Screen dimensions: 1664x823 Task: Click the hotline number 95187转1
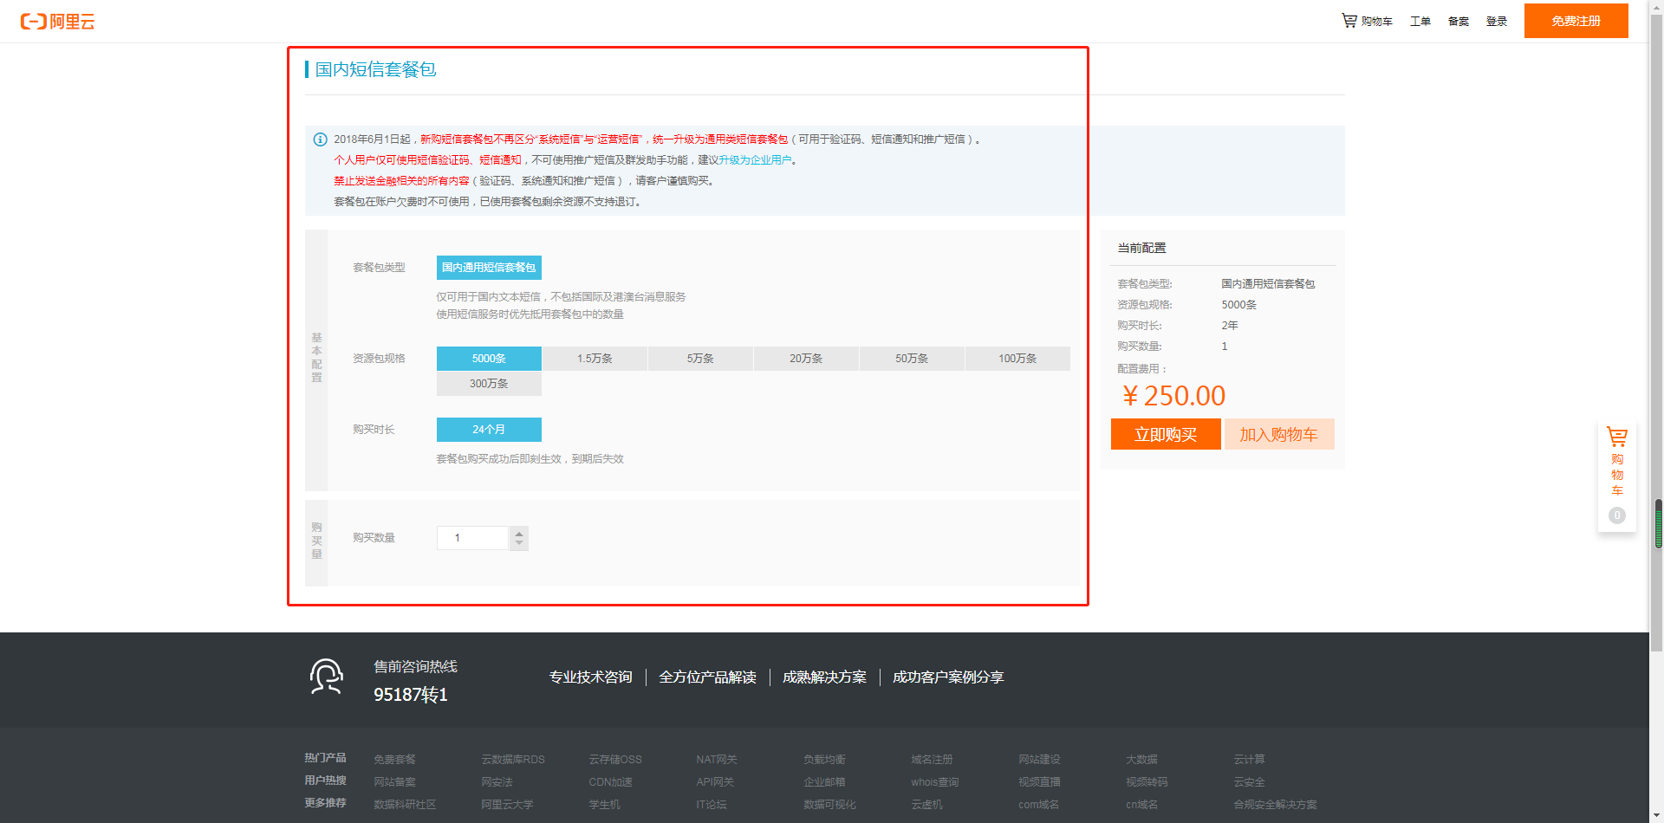(411, 695)
